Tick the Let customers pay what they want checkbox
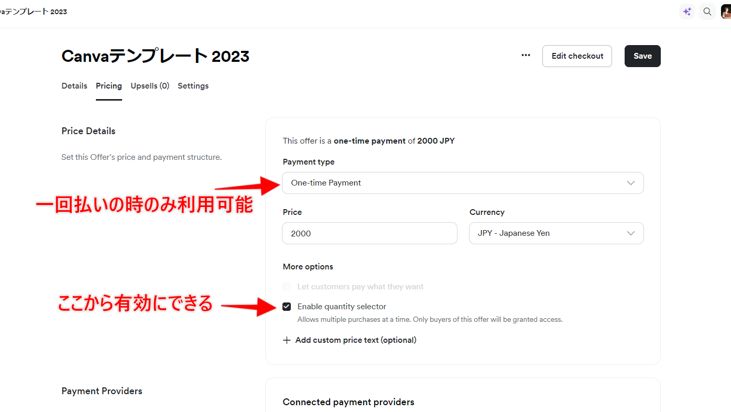 point(287,287)
